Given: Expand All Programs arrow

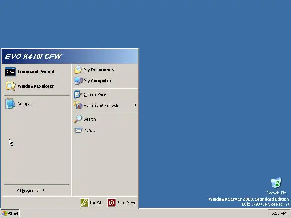Looking at the screenshot, I should tap(44, 190).
